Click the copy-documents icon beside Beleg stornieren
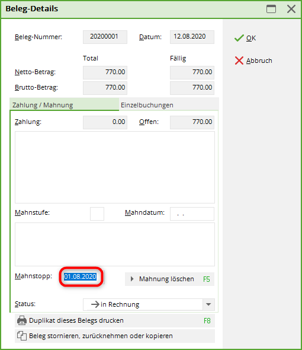302x350 pixels. click(x=22, y=336)
